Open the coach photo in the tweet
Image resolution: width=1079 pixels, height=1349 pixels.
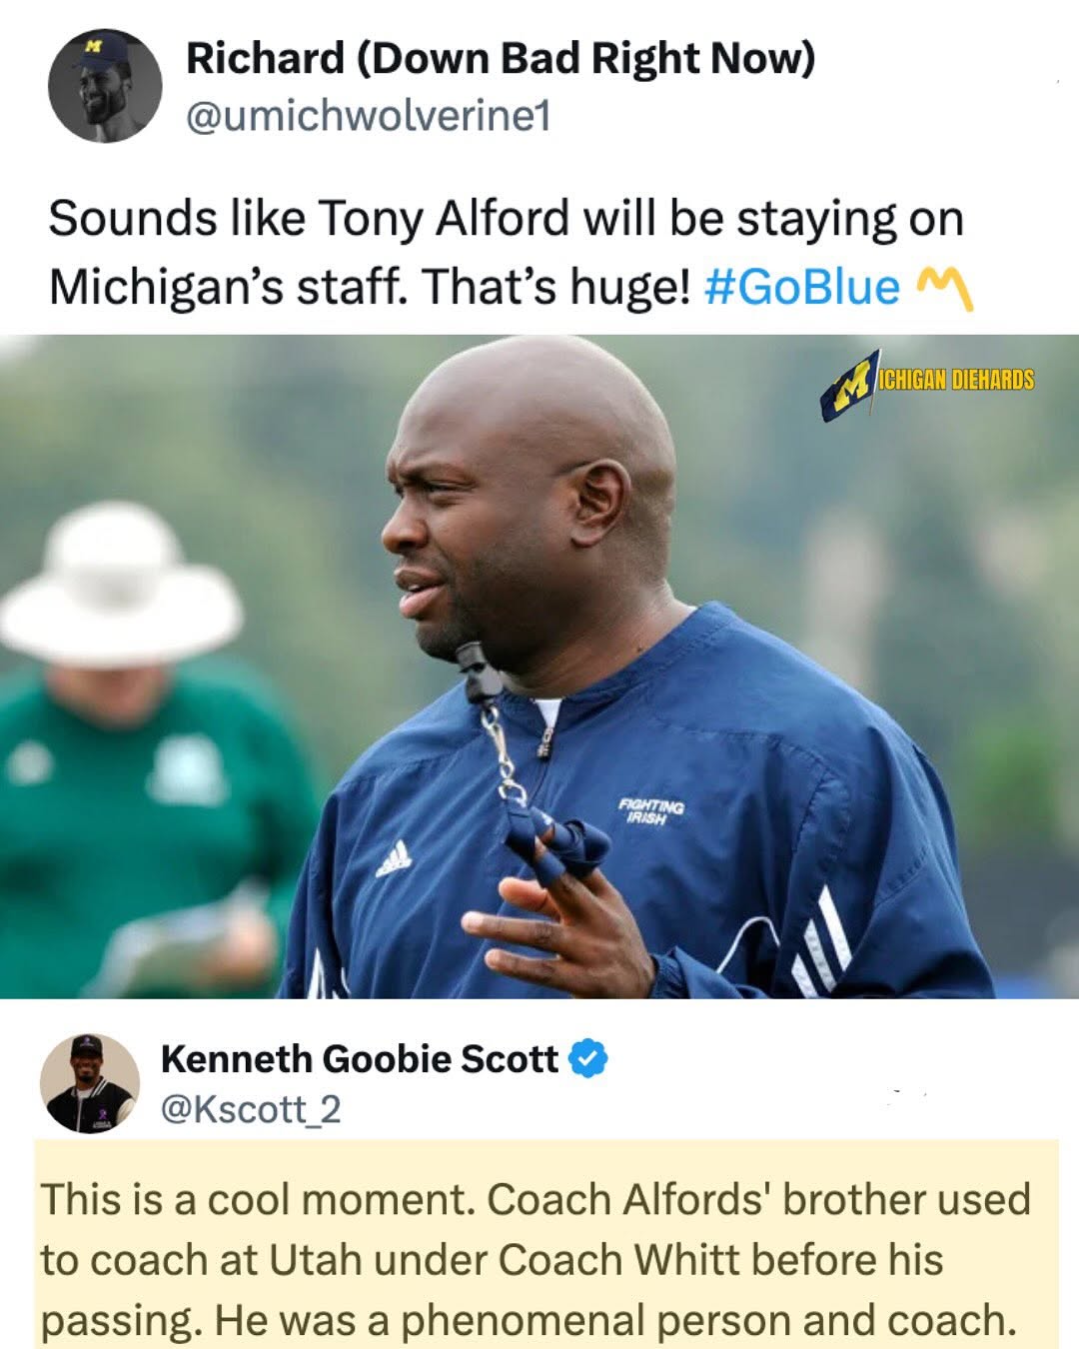click(x=539, y=667)
